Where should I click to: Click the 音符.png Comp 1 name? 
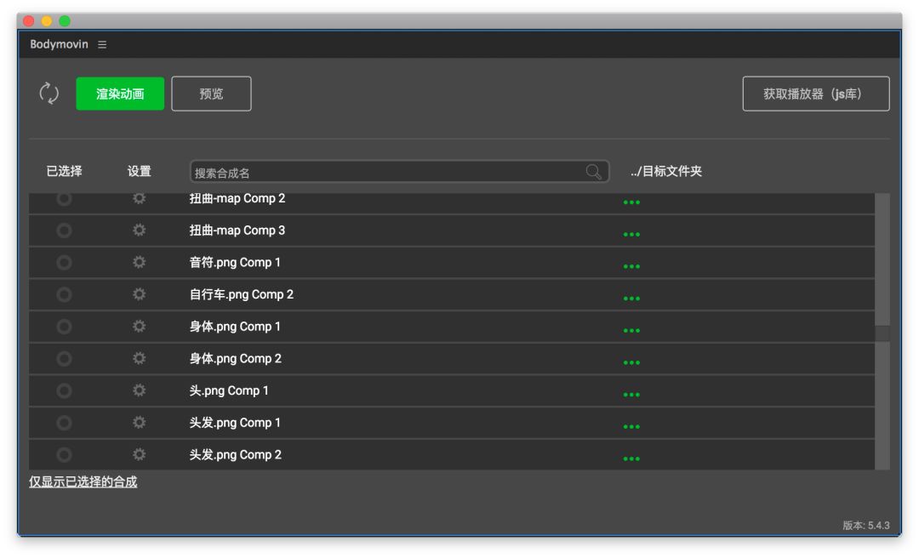pos(235,263)
